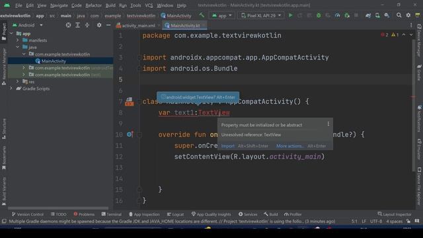This screenshot has width=423, height=238.
Task: Open the Pixel XL API 29 device dropdown
Action: pos(261,15)
